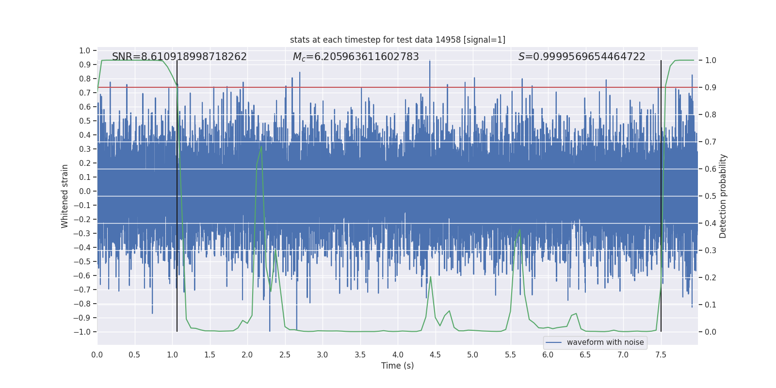Image resolution: width=776 pixels, height=388 pixels.
Task: Select the 6.5 tick on the Time axis
Action: pos(585,355)
